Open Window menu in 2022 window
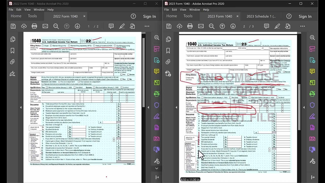This screenshot has width=325, height=183. (x=39, y=9)
